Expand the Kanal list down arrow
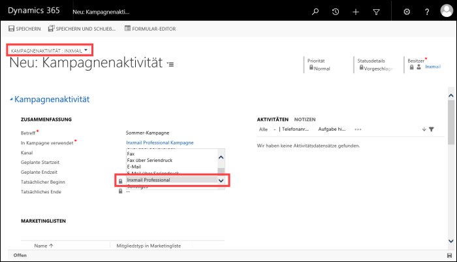 click(x=221, y=180)
